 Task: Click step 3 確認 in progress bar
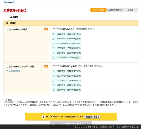pos(131,10)
